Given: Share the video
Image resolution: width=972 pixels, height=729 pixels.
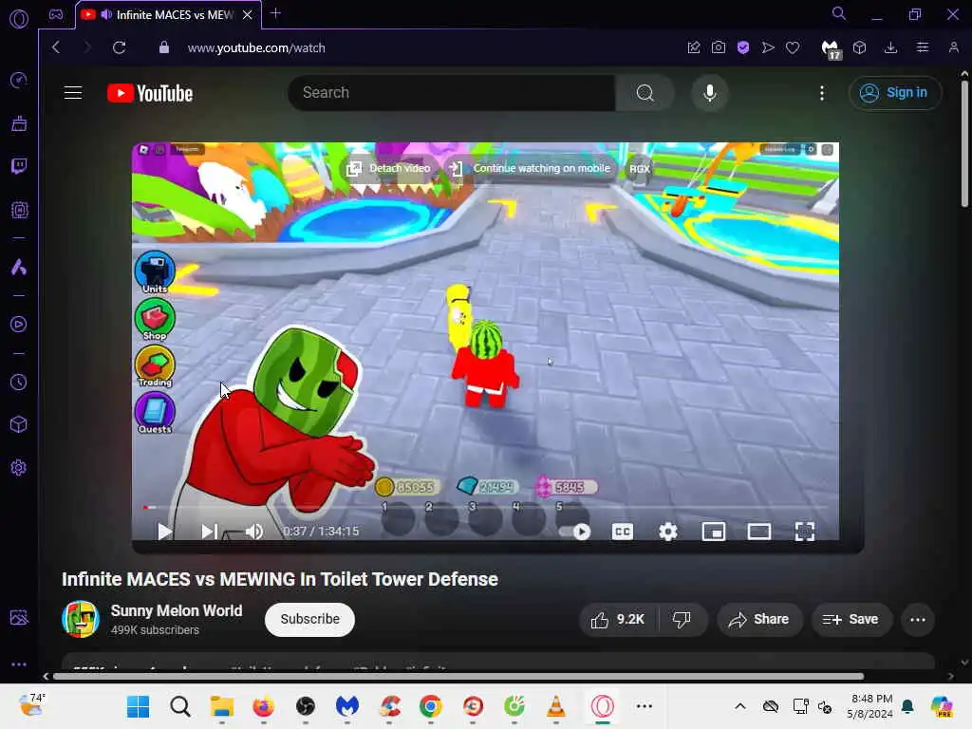Looking at the screenshot, I should click(759, 619).
